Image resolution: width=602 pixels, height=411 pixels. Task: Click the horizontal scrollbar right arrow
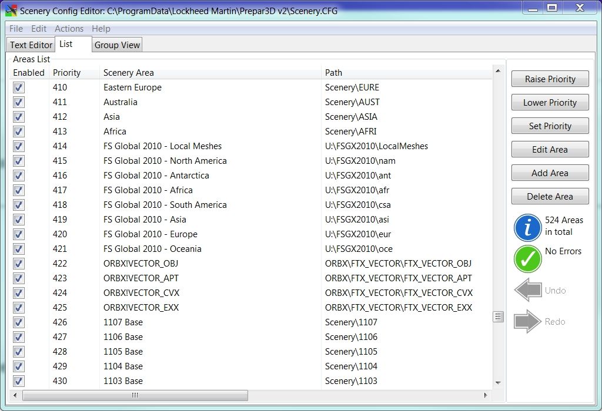[x=486, y=396]
